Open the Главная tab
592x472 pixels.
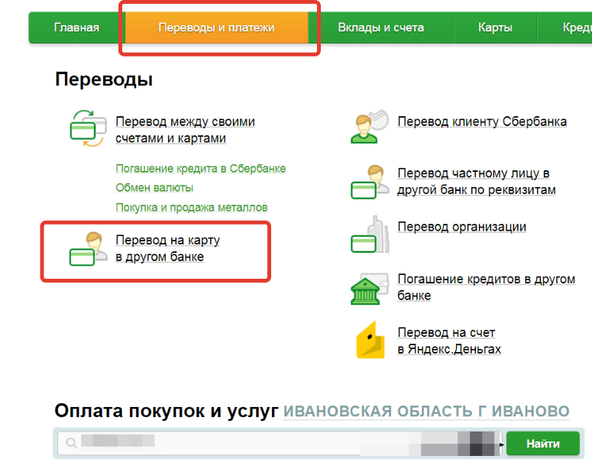76,27
